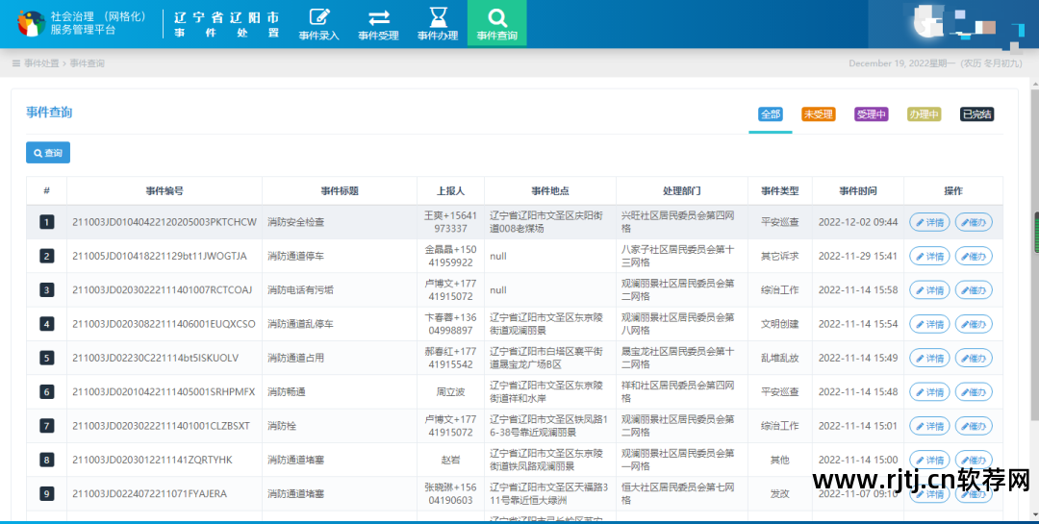The height and width of the screenshot is (524, 1039).
Task: Open 详情 for 消防通道停车 event
Action: (x=929, y=257)
